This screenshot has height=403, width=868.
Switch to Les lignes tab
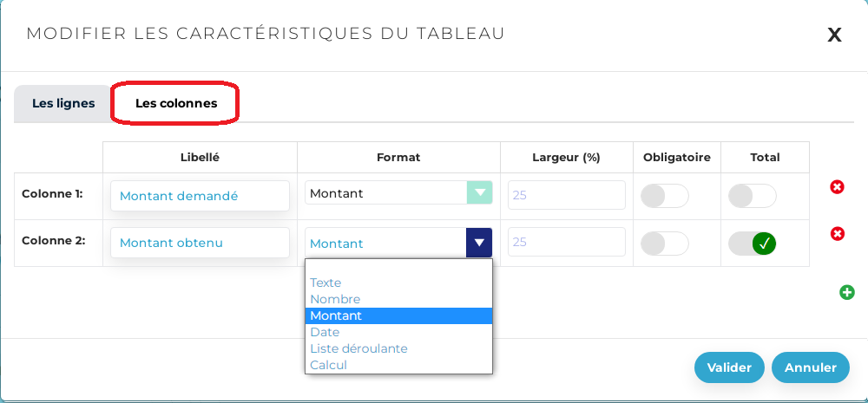(63, 103)
